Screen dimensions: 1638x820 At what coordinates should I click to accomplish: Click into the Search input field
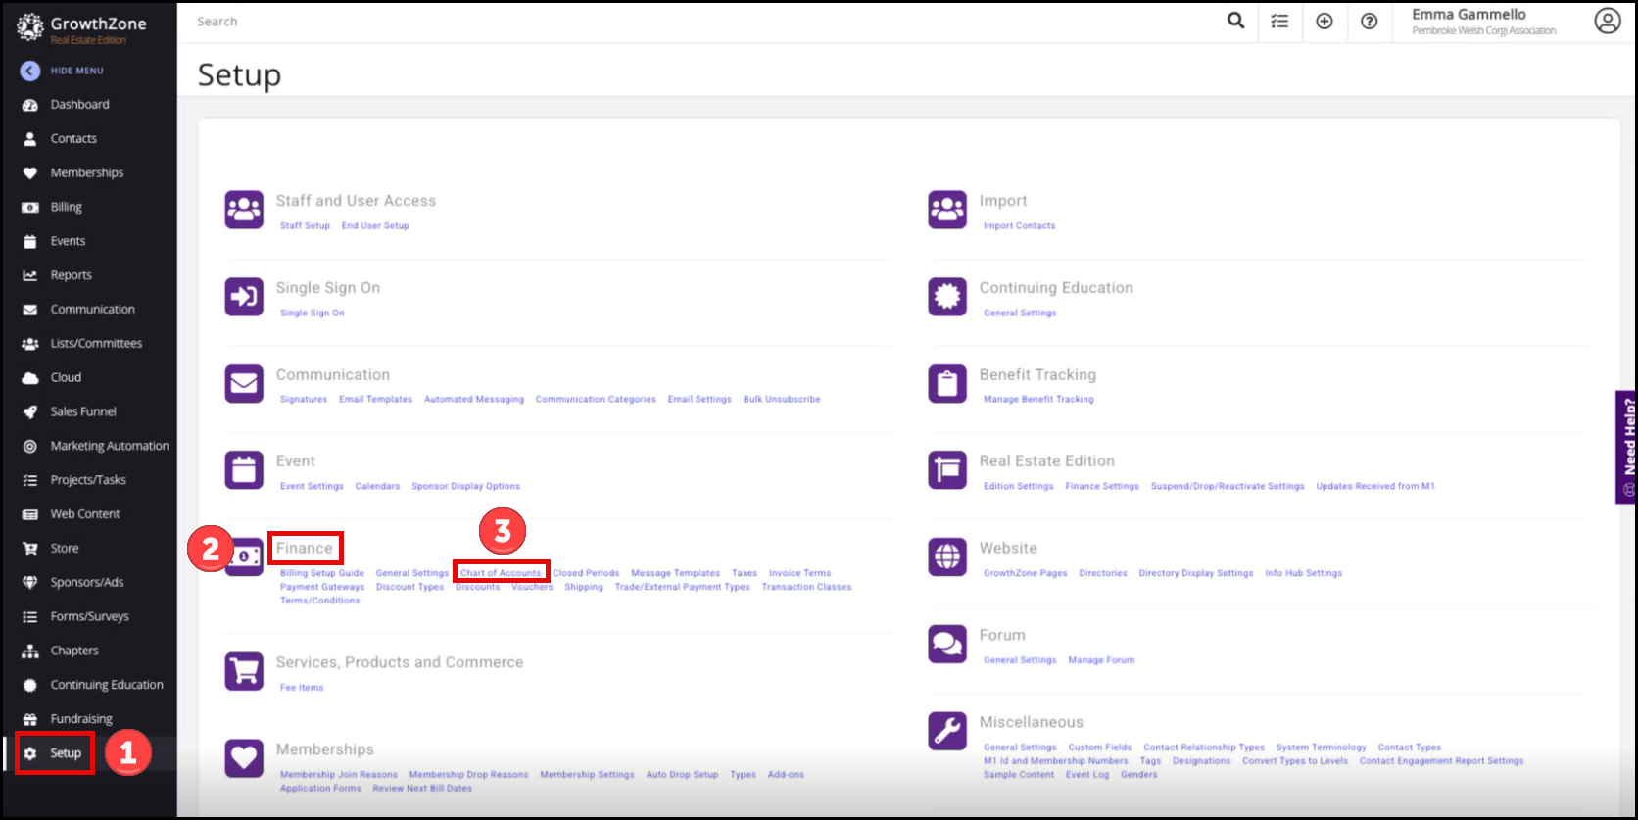click(x=686, y=22)
